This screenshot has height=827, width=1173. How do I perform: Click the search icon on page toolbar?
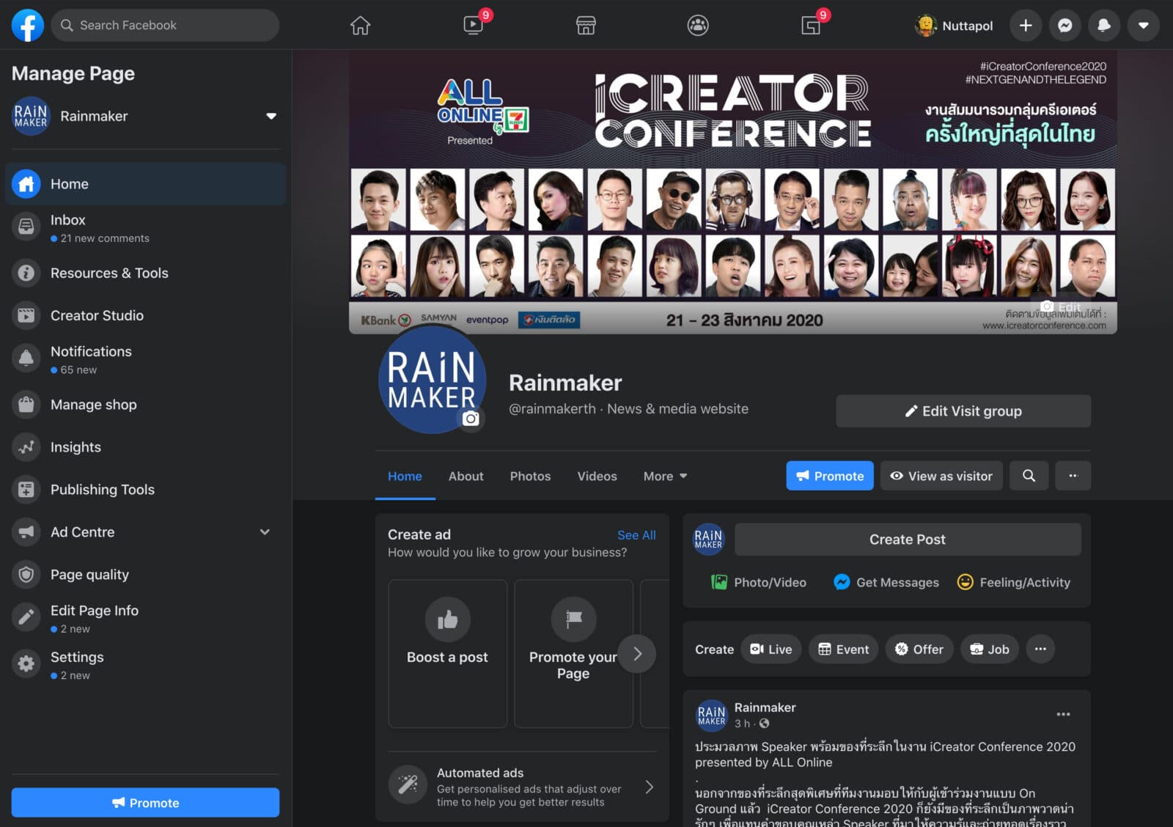(x=1029, y=476)
